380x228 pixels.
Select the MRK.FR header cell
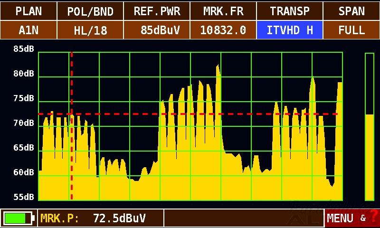click(223, 11)
